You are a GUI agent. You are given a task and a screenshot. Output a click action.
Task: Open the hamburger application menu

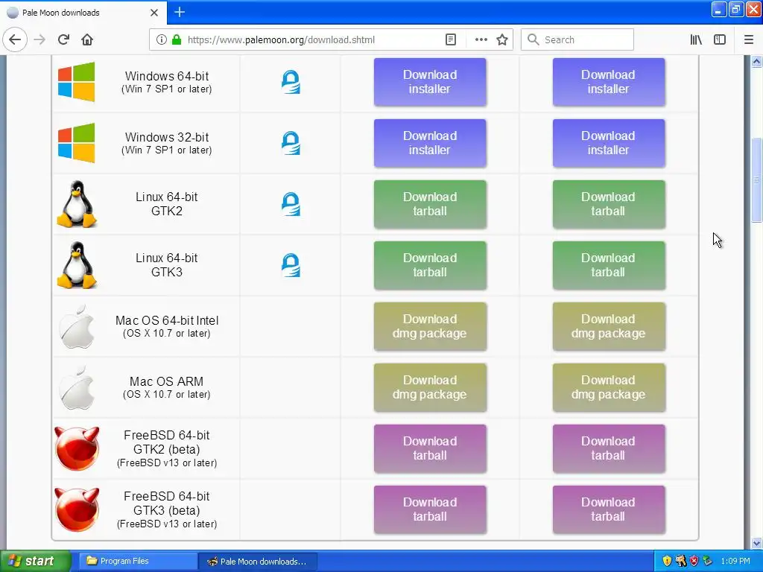748,39
